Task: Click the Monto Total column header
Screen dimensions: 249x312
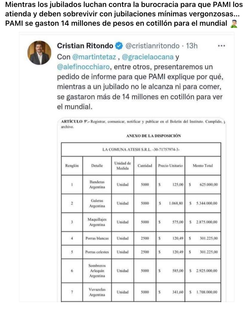Action: pos(203,165)
